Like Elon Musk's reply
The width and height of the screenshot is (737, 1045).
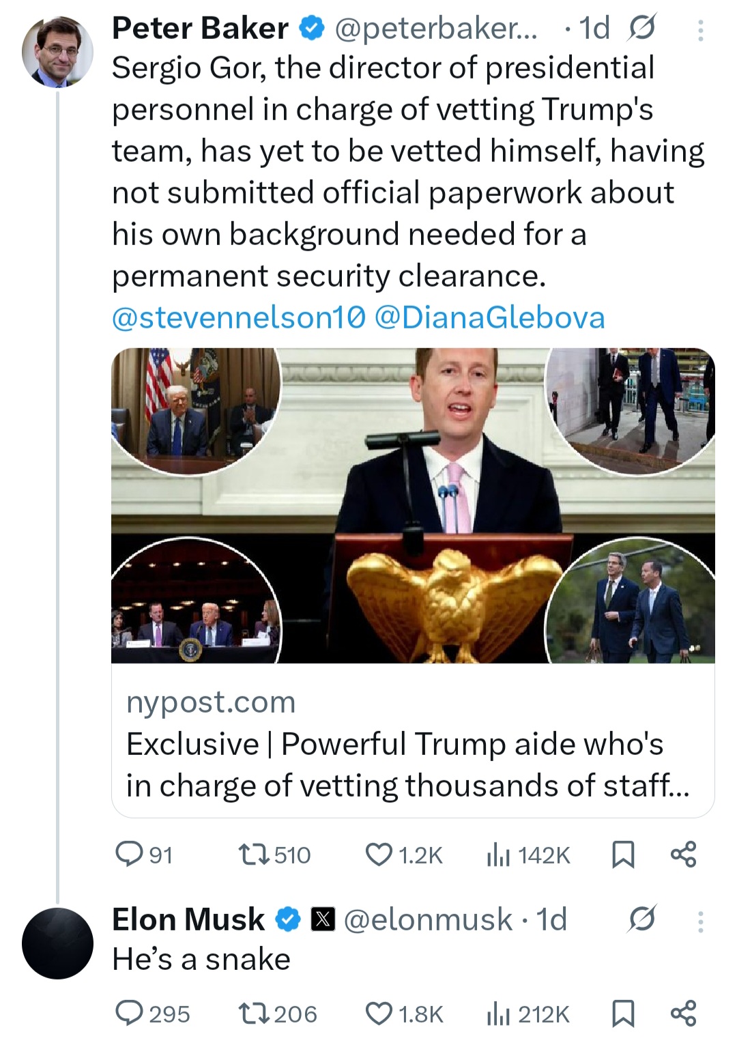pyautogui.click(x=379, y=1013)
